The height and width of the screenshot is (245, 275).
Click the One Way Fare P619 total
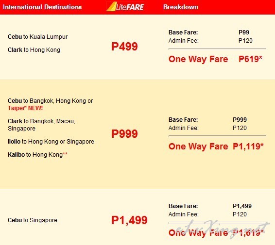tap(216, 59)
